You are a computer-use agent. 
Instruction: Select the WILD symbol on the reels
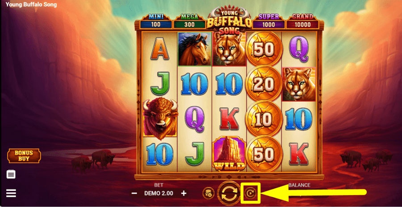(229, 154)
